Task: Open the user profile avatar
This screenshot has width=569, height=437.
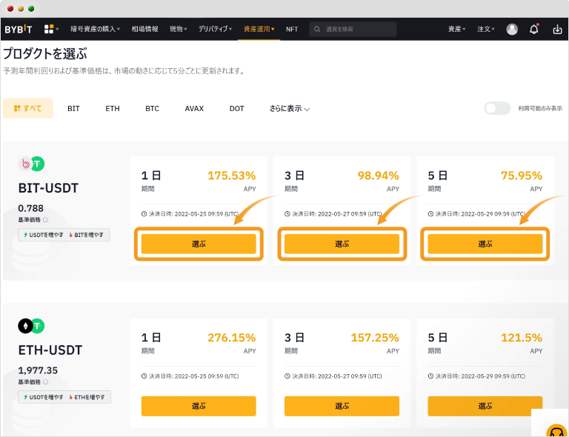Action: point(512,29)
